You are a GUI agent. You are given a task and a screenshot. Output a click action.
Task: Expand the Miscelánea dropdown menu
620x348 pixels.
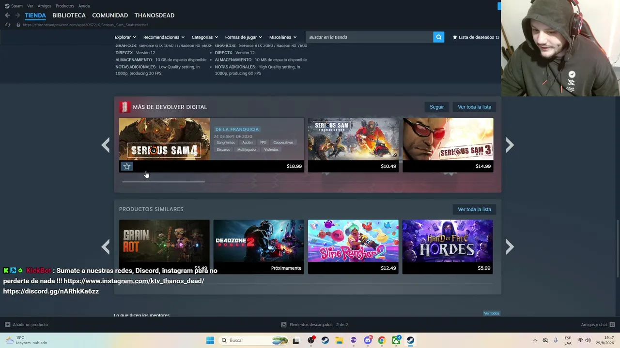283,37
